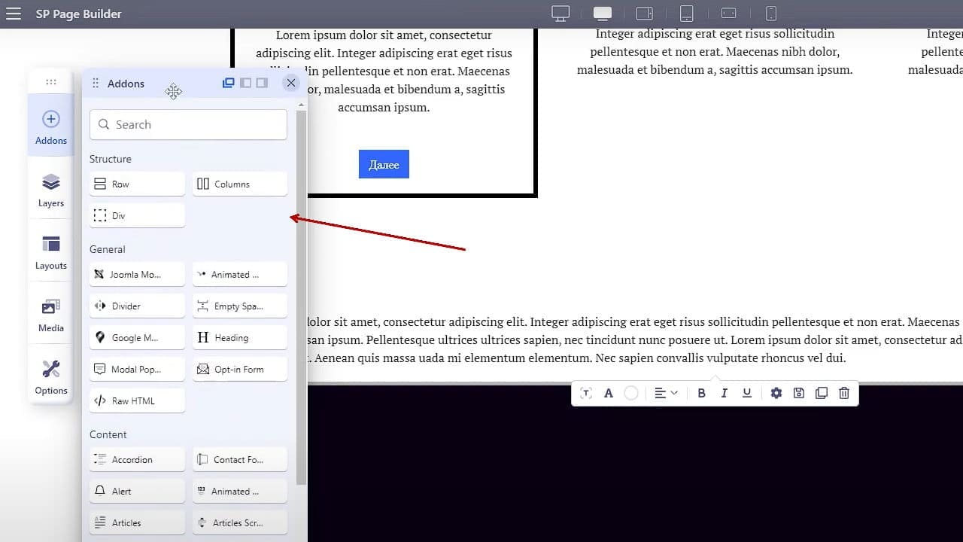The image size is (963, 542).
Task: Choose the Raw HTML addon
Action: (137, 400)
